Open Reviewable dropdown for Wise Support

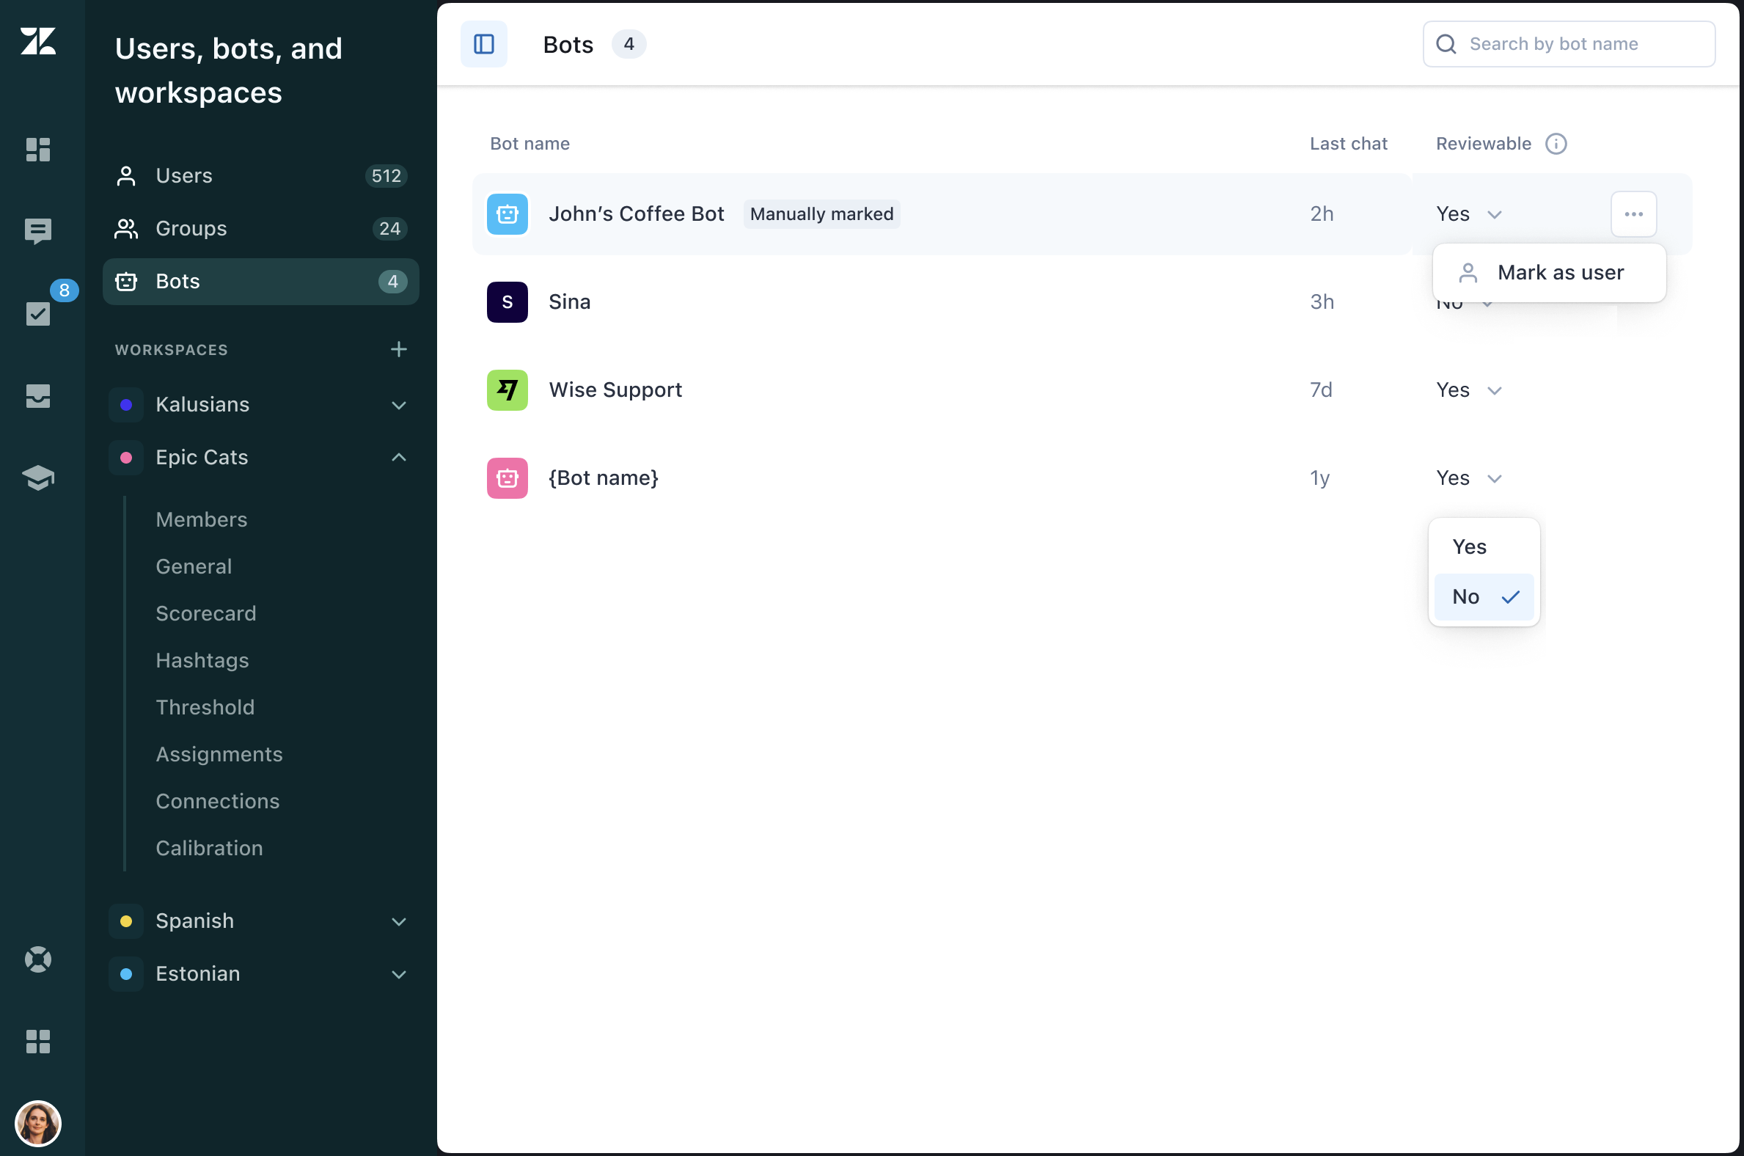pos(1468,390)
